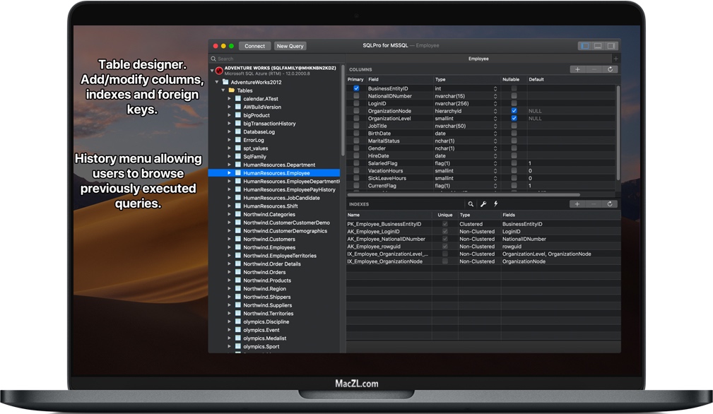Collapse the AdventureWorks2012 database tree

click(x=217, y=83)
